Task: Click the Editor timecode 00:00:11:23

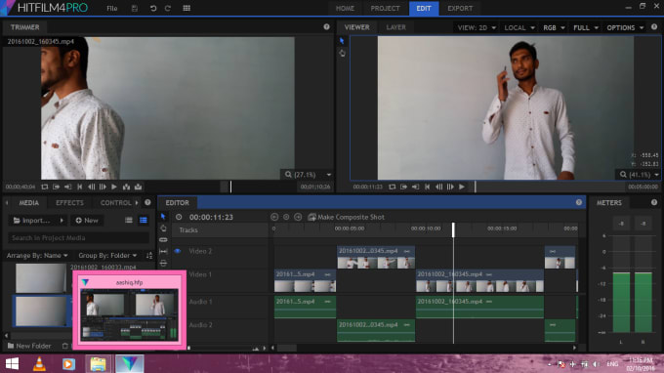Action: click(211, 217)
